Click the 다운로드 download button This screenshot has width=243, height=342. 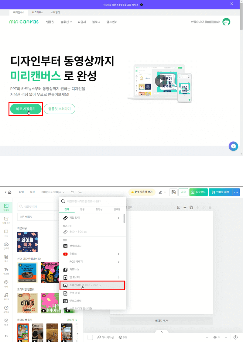198,192
